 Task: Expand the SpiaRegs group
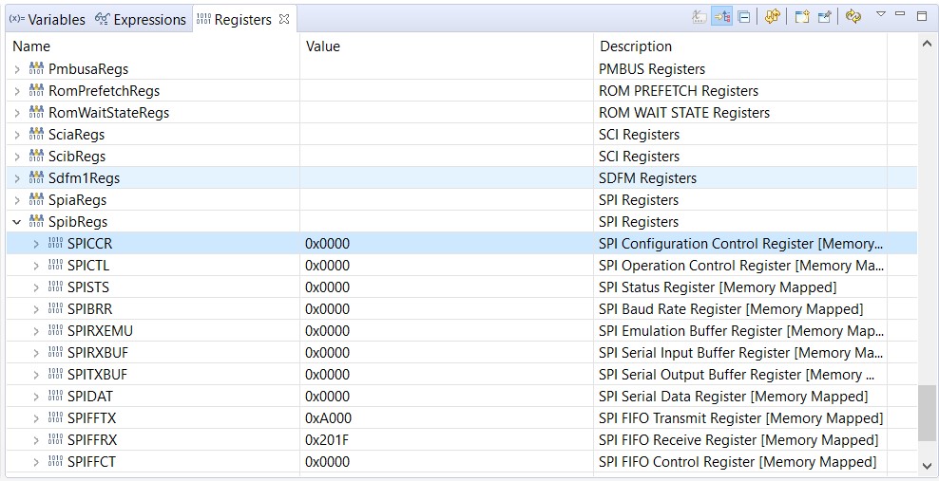(x=17, y=200)
